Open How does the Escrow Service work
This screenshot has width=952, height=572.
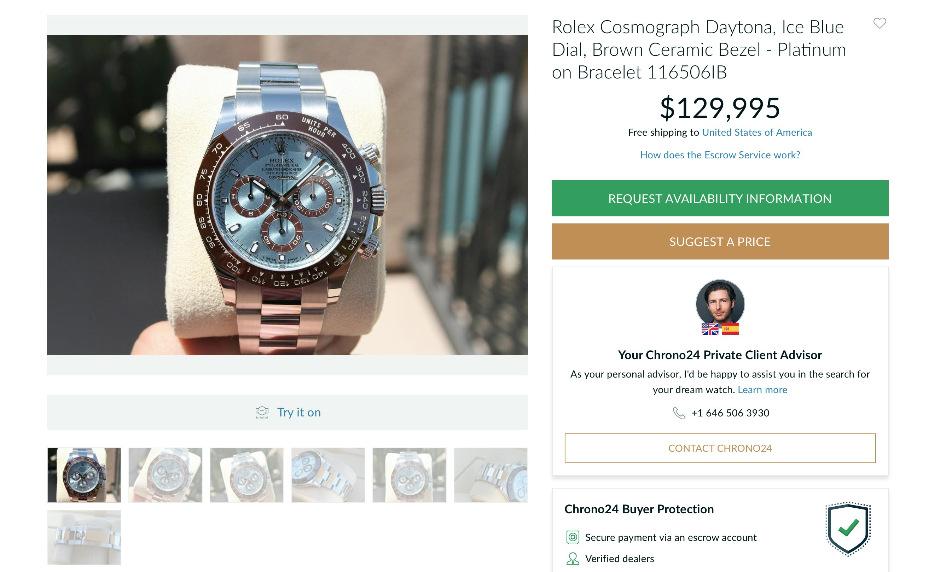(x=720, y=155)
